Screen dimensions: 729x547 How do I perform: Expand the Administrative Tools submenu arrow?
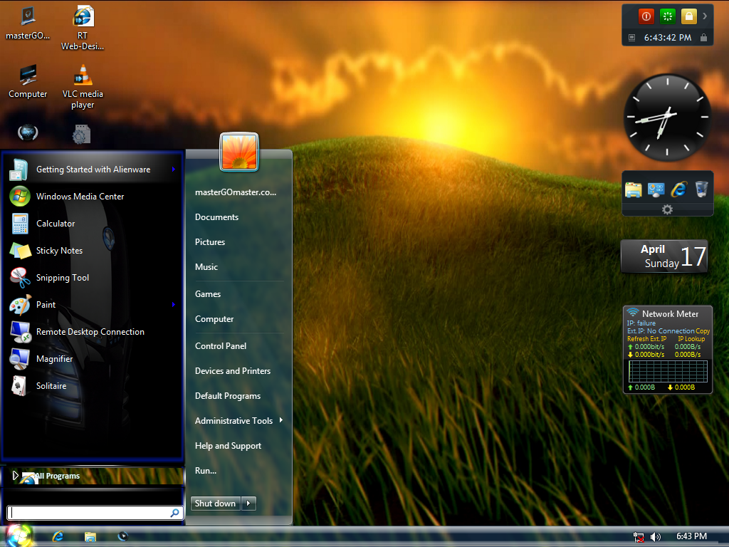click(x=281, y=420)
